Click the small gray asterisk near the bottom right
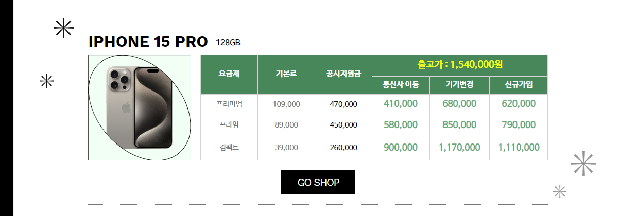The image size is (618, 216). pyautogui.click(x=560, y=191)
